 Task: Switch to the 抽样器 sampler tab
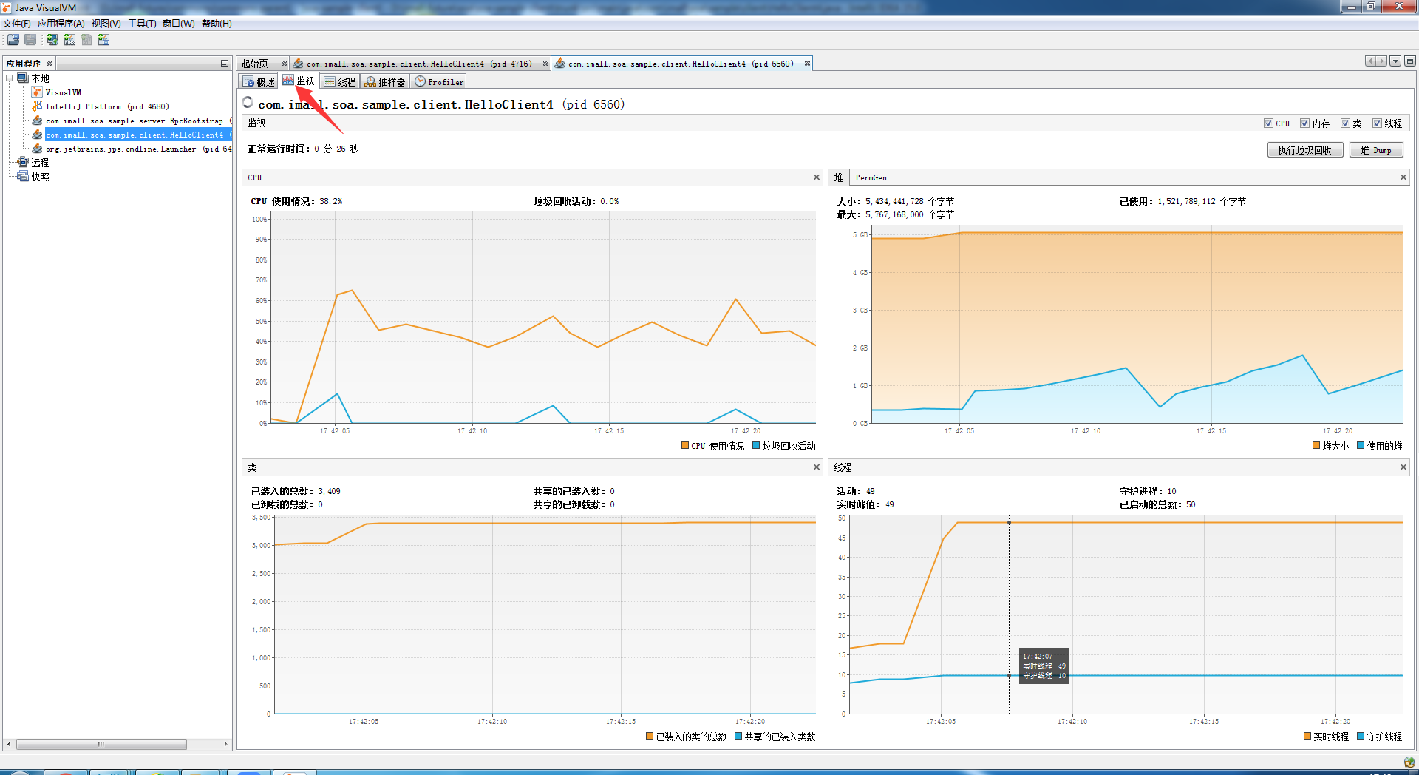[385, 82]
